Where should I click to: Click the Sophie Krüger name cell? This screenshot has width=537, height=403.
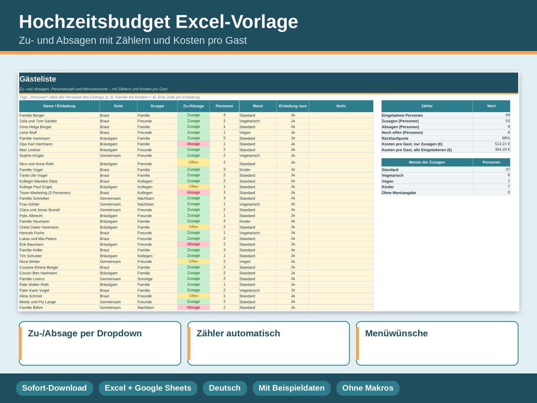[59, 155]
